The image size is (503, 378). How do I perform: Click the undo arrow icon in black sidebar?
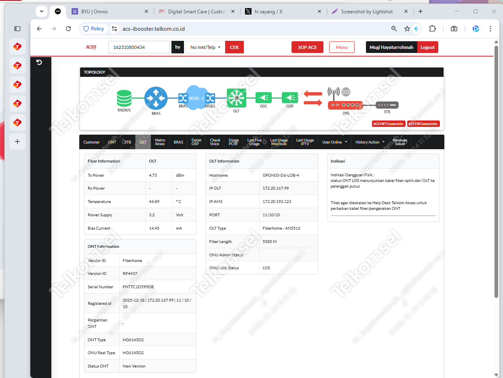click(39, 62)
